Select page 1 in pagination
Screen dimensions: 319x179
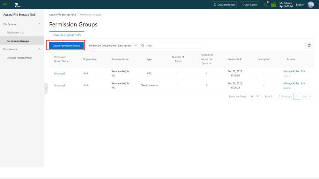tap(297, 96)
